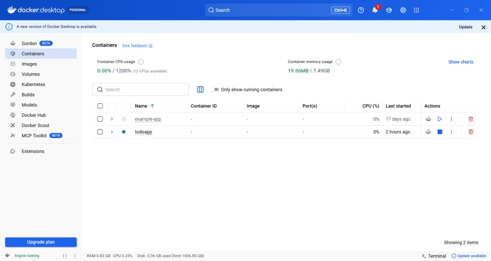The image size is (491, 261).
Task: Open Gordon in the sidebar
Action: [x=41, y=43]
